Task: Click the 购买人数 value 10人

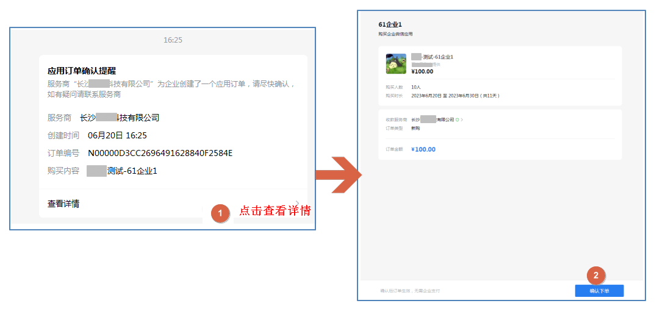Action: click(416, 87)
